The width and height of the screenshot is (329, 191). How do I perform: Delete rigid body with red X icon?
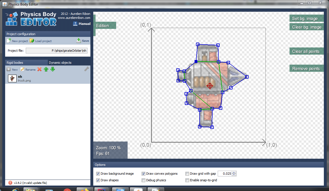click(x=39, y=69)
